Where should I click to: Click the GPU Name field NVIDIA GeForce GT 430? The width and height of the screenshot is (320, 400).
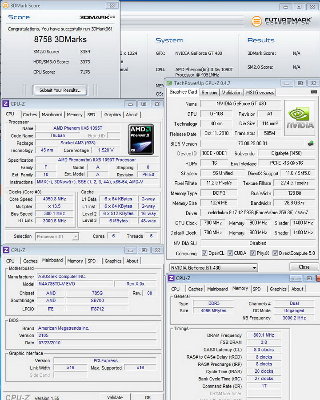[x=241, y=104]
